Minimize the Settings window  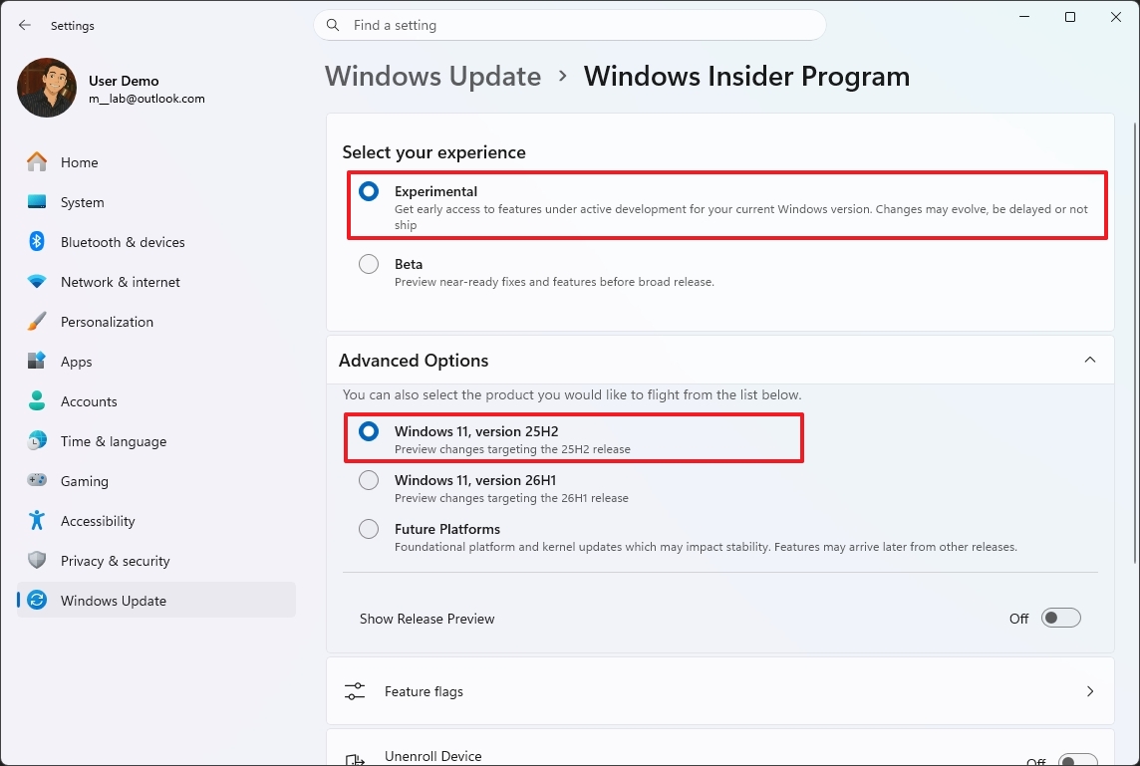coord(1024,17)
